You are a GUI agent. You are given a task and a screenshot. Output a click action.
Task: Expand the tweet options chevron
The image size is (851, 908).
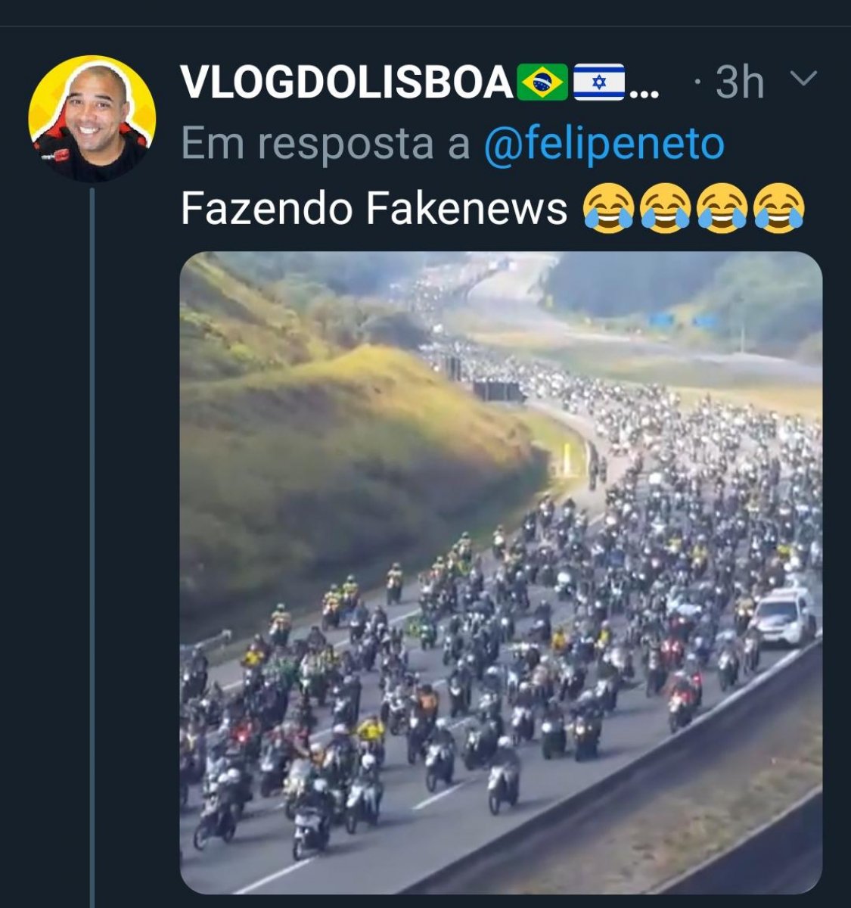803,79
